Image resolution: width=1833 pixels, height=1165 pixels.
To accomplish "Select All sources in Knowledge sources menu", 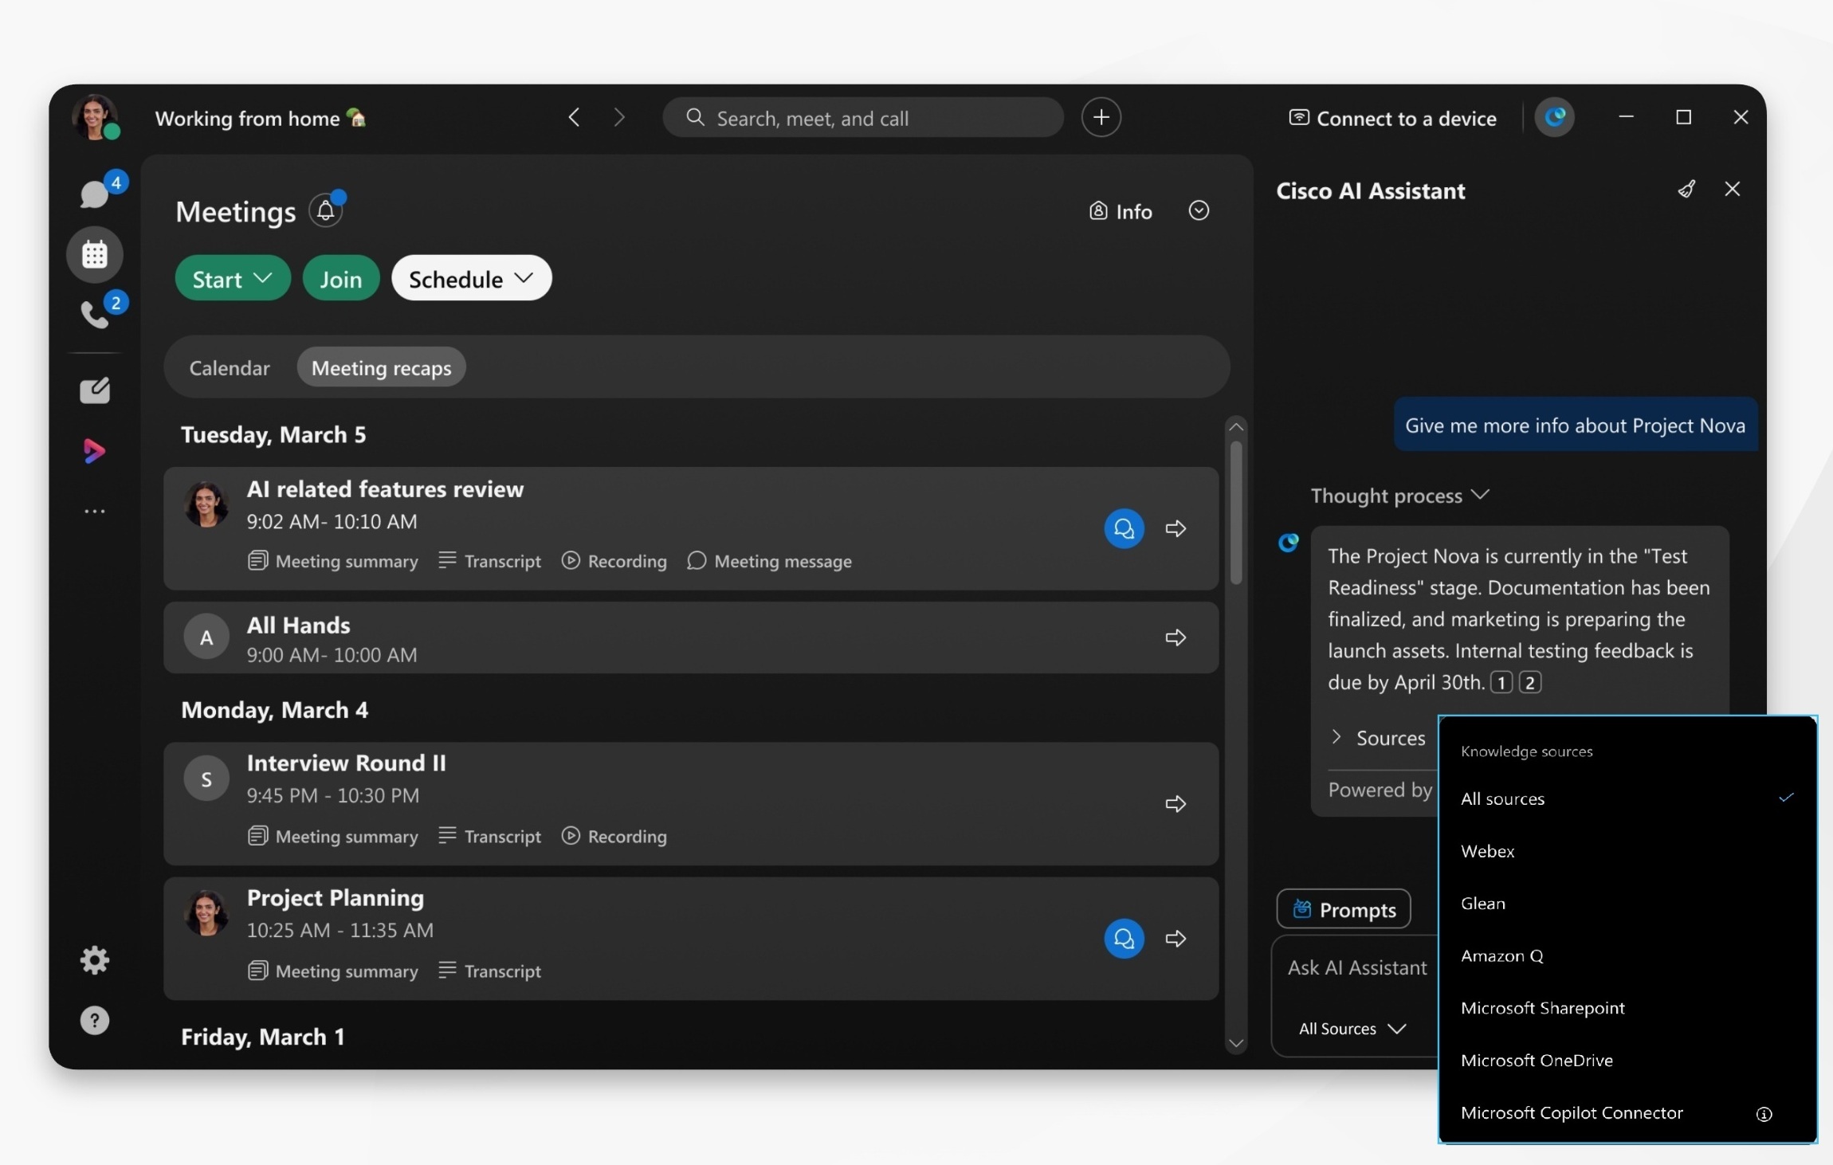I will click(1627, 798).
